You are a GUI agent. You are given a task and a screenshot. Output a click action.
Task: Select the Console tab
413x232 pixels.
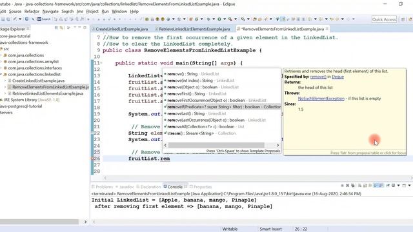click(x=175, y=187)
